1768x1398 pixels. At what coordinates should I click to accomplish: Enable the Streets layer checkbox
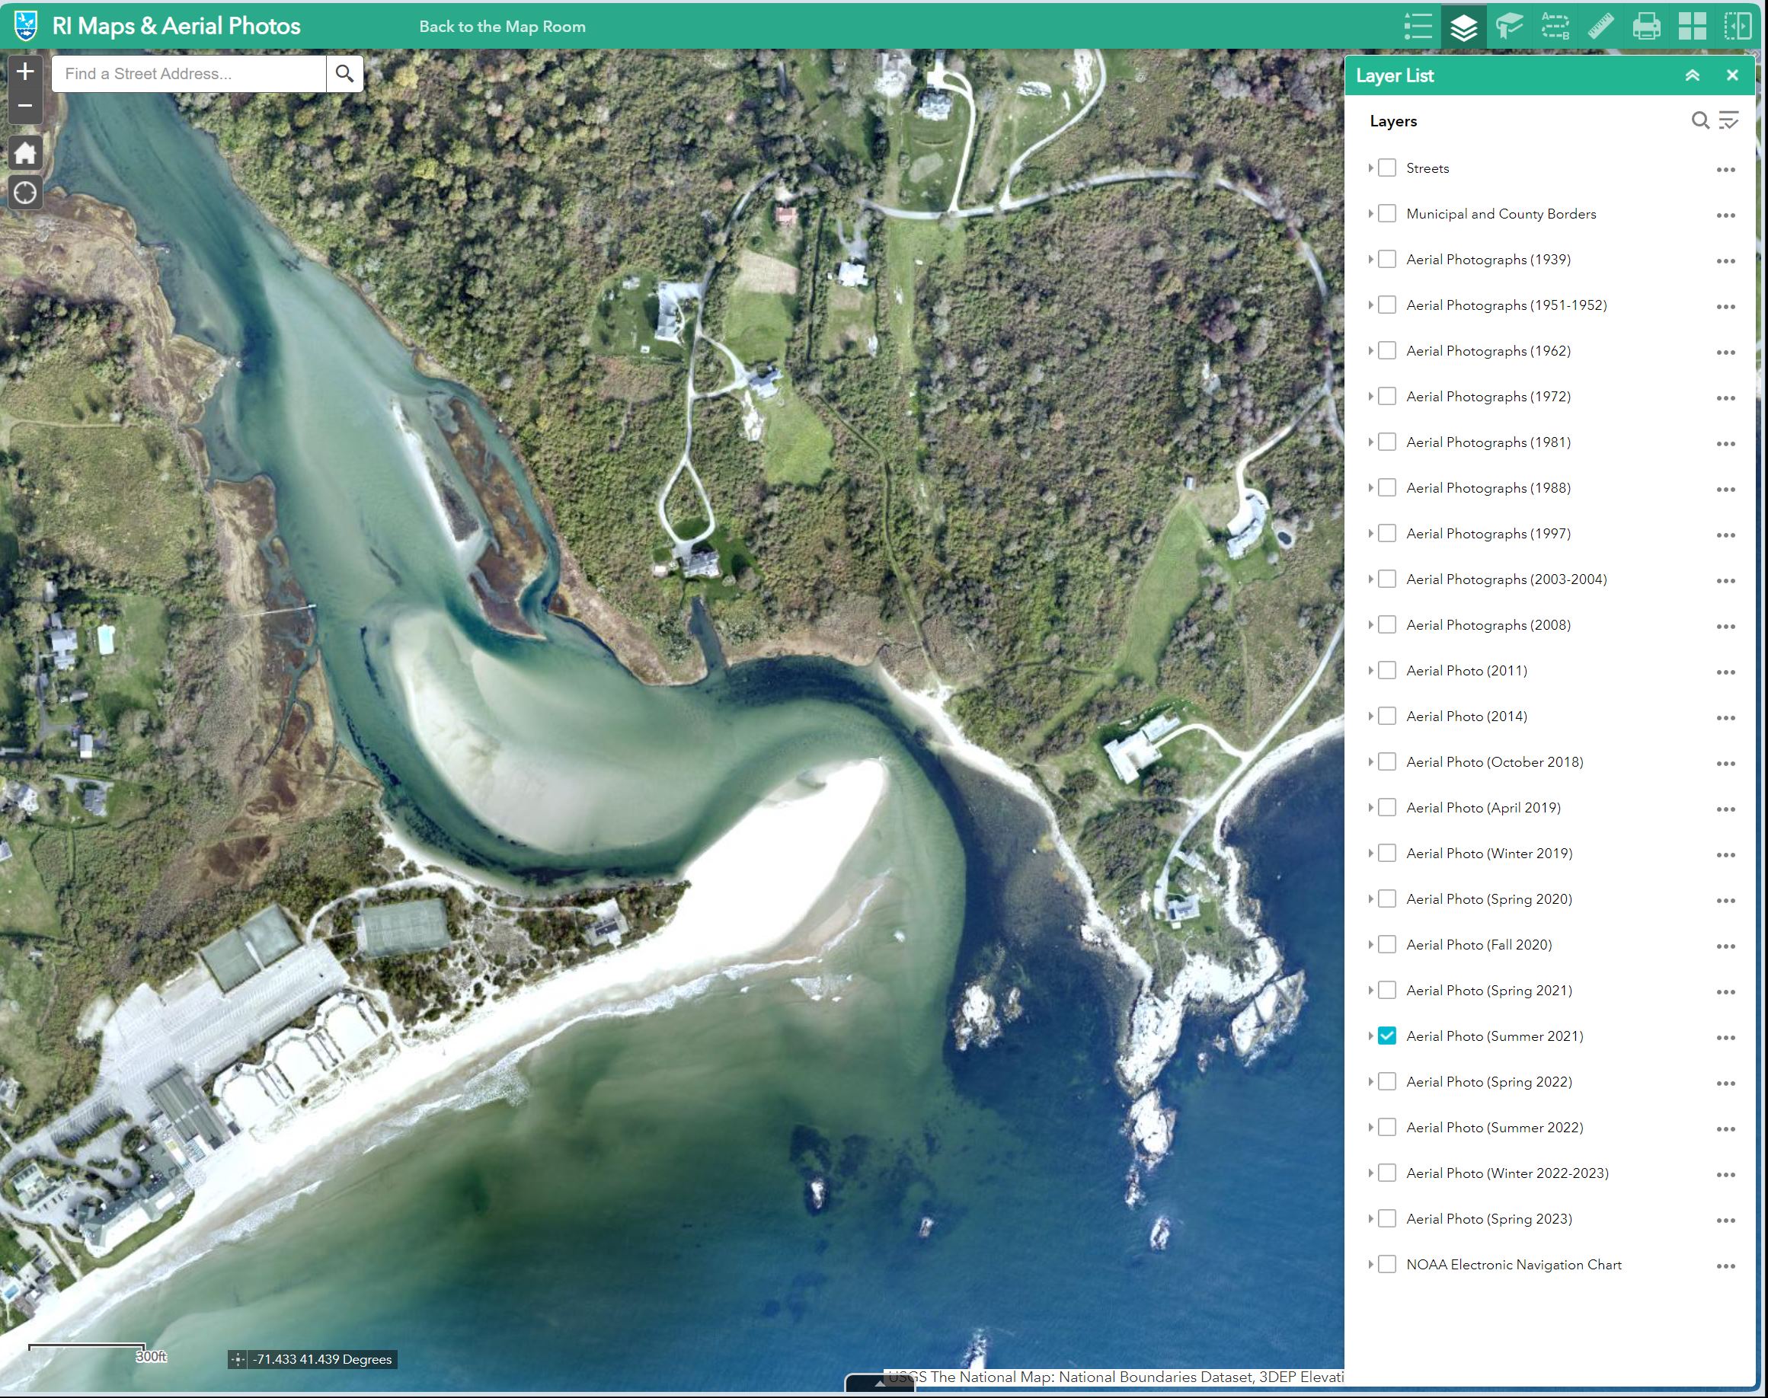[x=1386, y=168]
